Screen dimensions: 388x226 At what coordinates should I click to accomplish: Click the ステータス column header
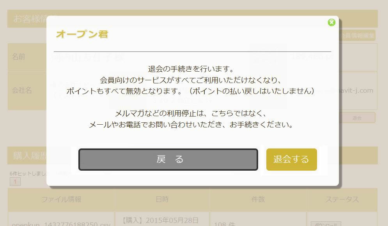[342, 200]
